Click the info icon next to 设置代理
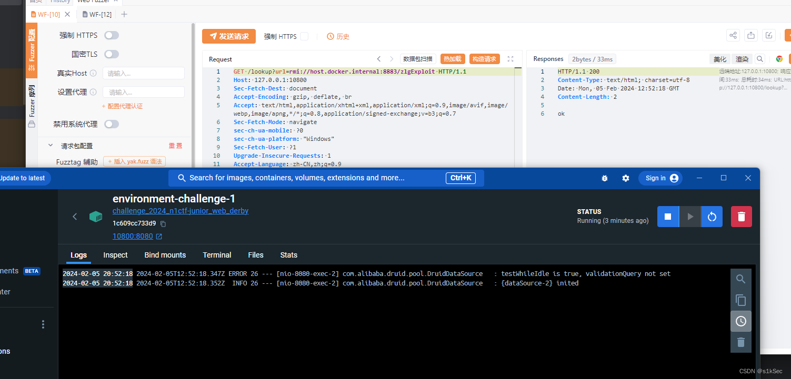 click(x=93, y=92)
